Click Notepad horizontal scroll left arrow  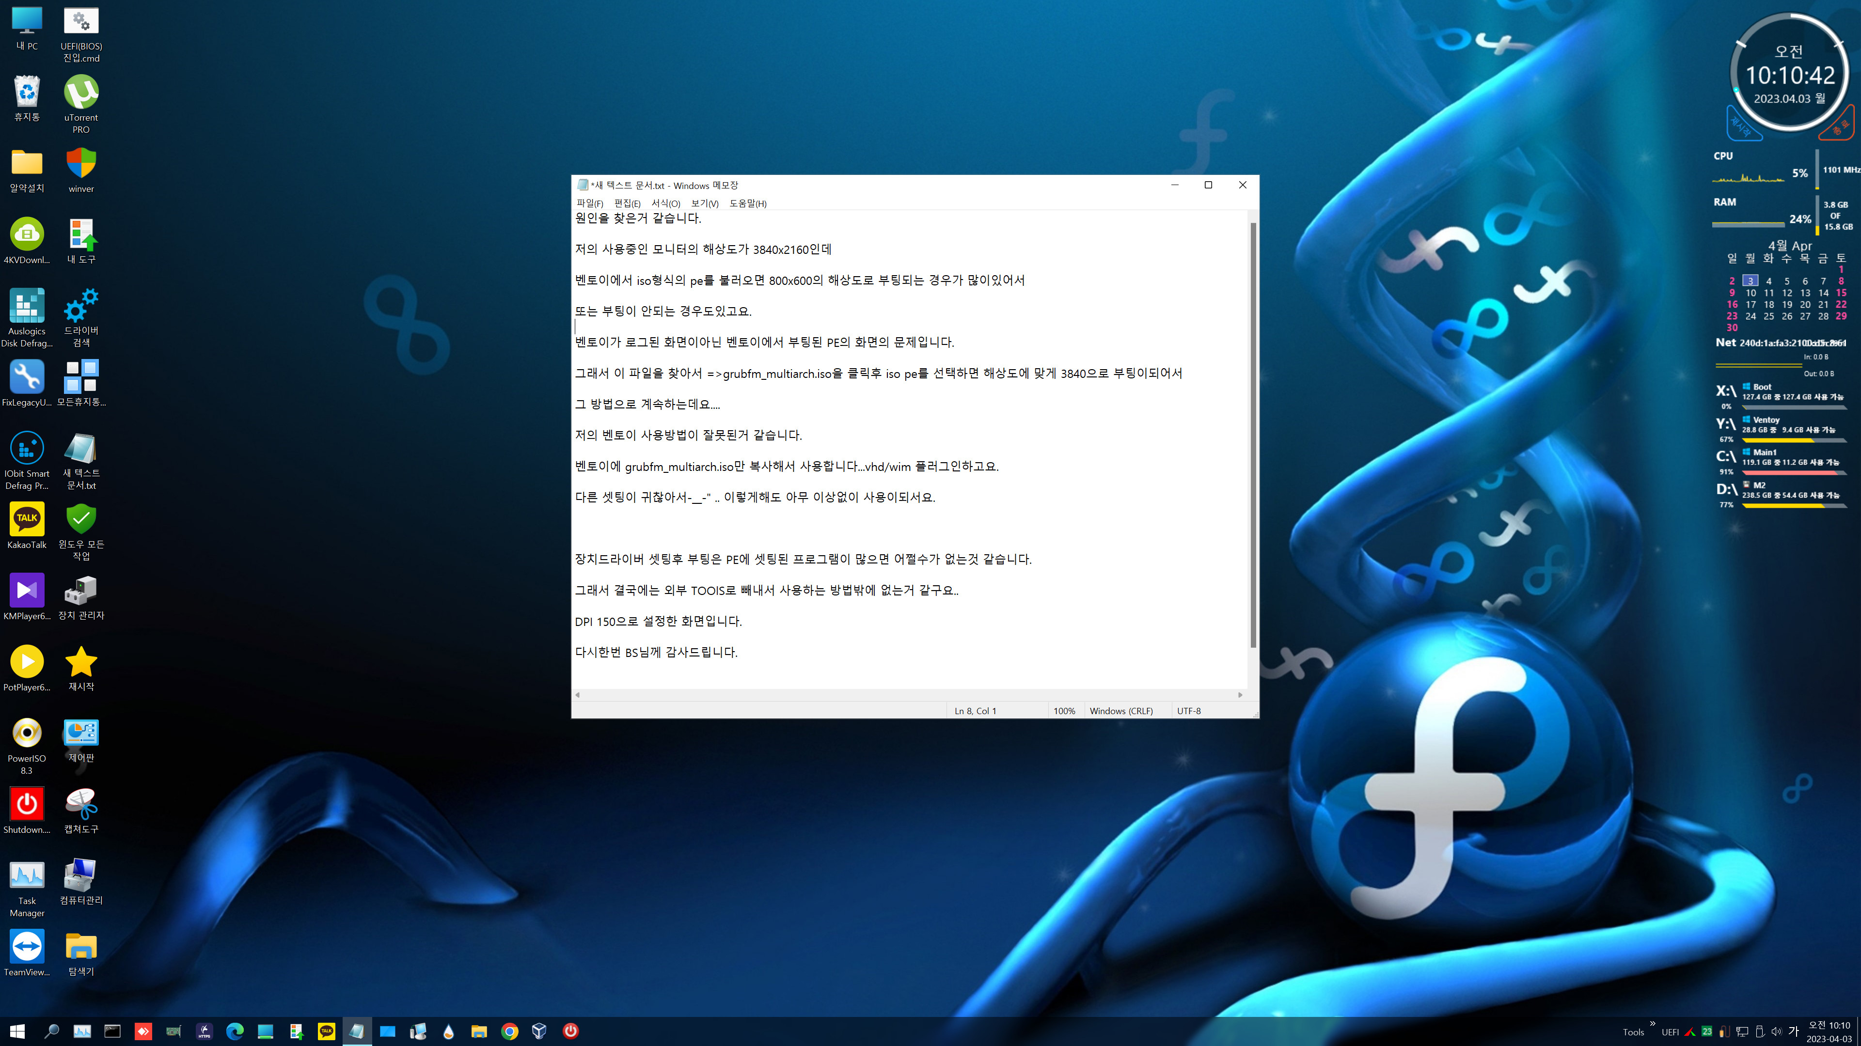coord(577,695)
